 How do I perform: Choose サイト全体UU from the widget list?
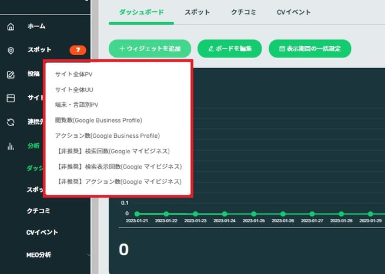click(74, 90)
